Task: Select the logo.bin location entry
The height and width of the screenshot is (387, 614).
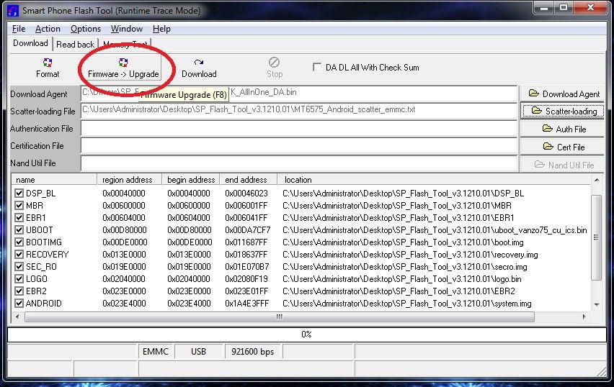Action: tap(401, 278)
